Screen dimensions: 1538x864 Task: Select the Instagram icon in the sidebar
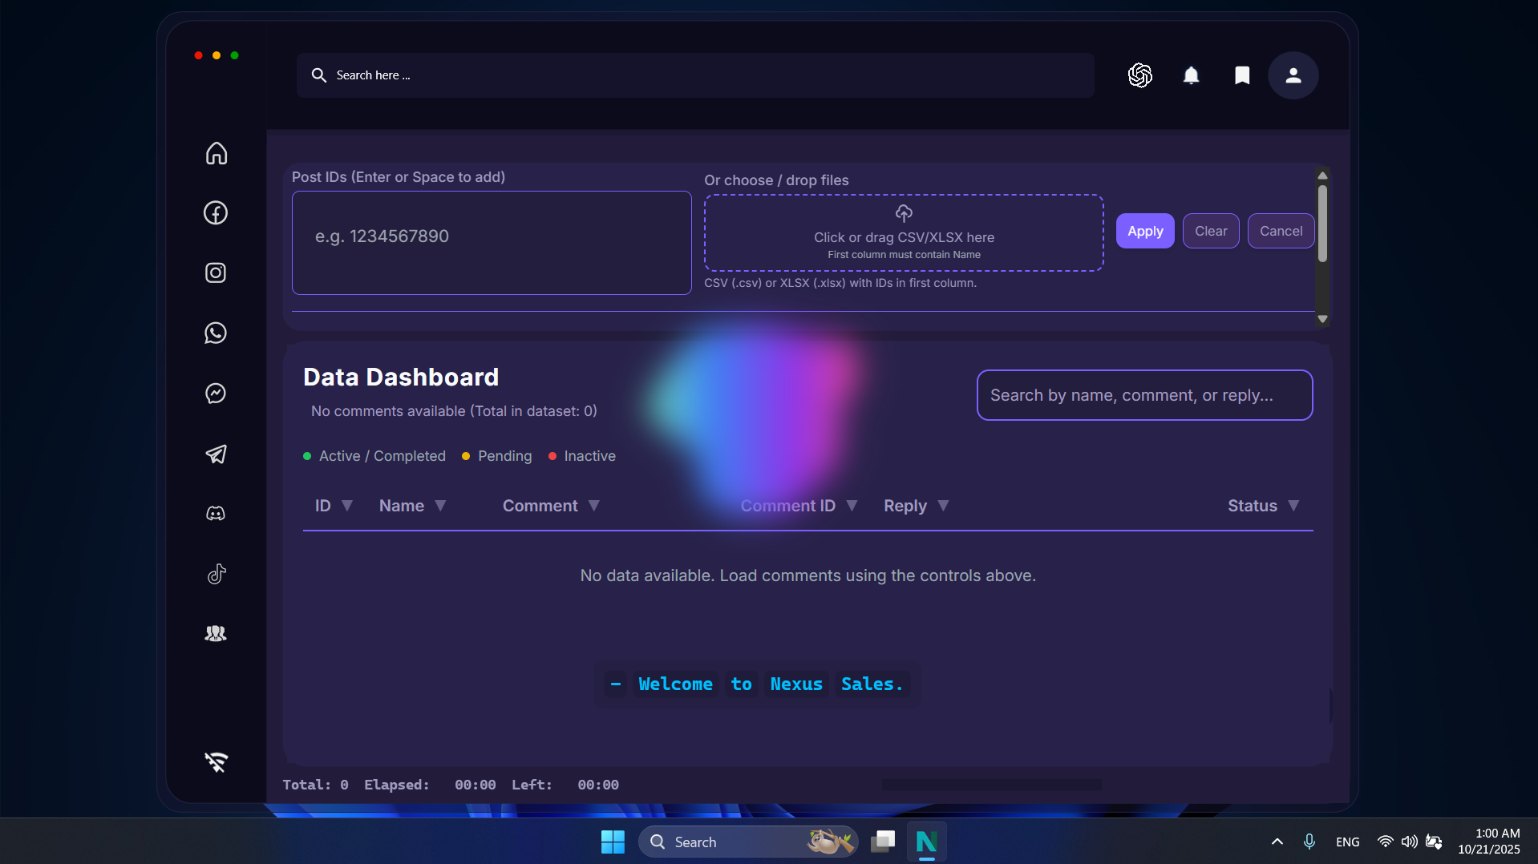point(215,273)
